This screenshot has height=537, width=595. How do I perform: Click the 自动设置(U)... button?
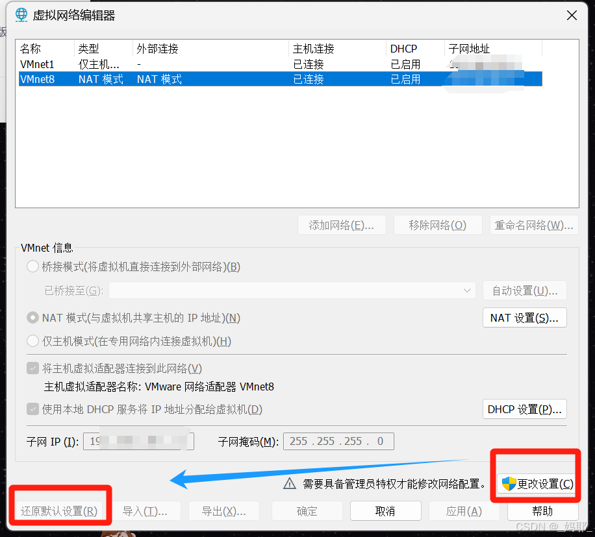(524, 291)
